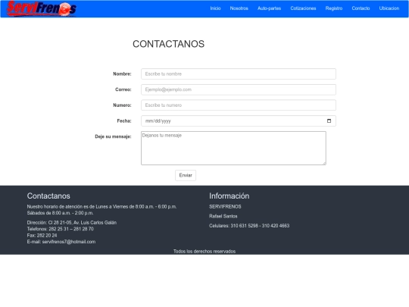Click the footer Contactanos heading
Image resolution: width=409 pixels, height=307 pixels.
point(48,196)
